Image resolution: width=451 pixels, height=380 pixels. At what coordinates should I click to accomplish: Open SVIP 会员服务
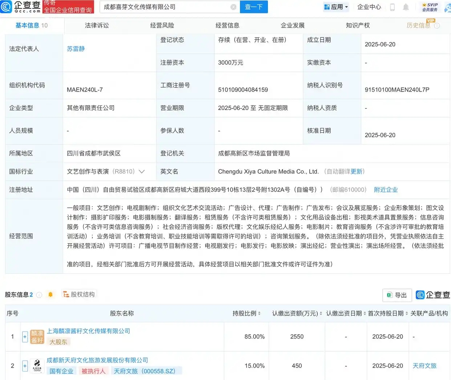click(430, 7)
